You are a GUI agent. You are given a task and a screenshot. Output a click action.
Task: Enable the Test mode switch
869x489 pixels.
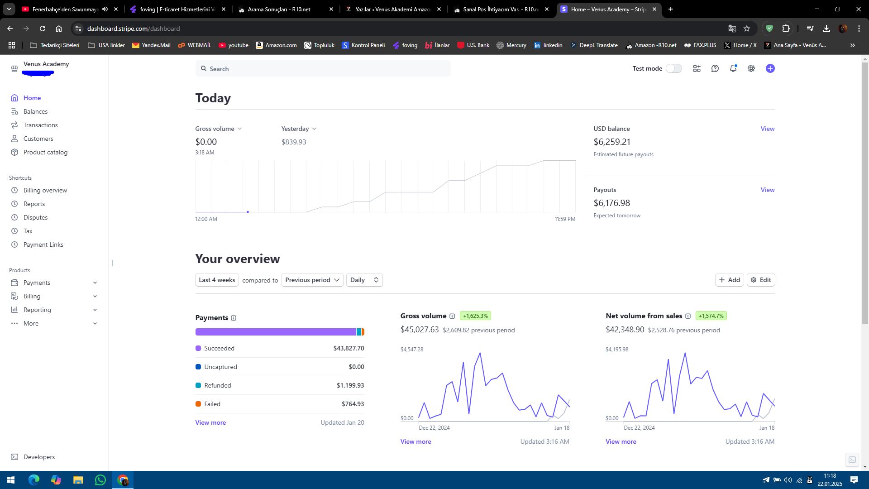673,68
